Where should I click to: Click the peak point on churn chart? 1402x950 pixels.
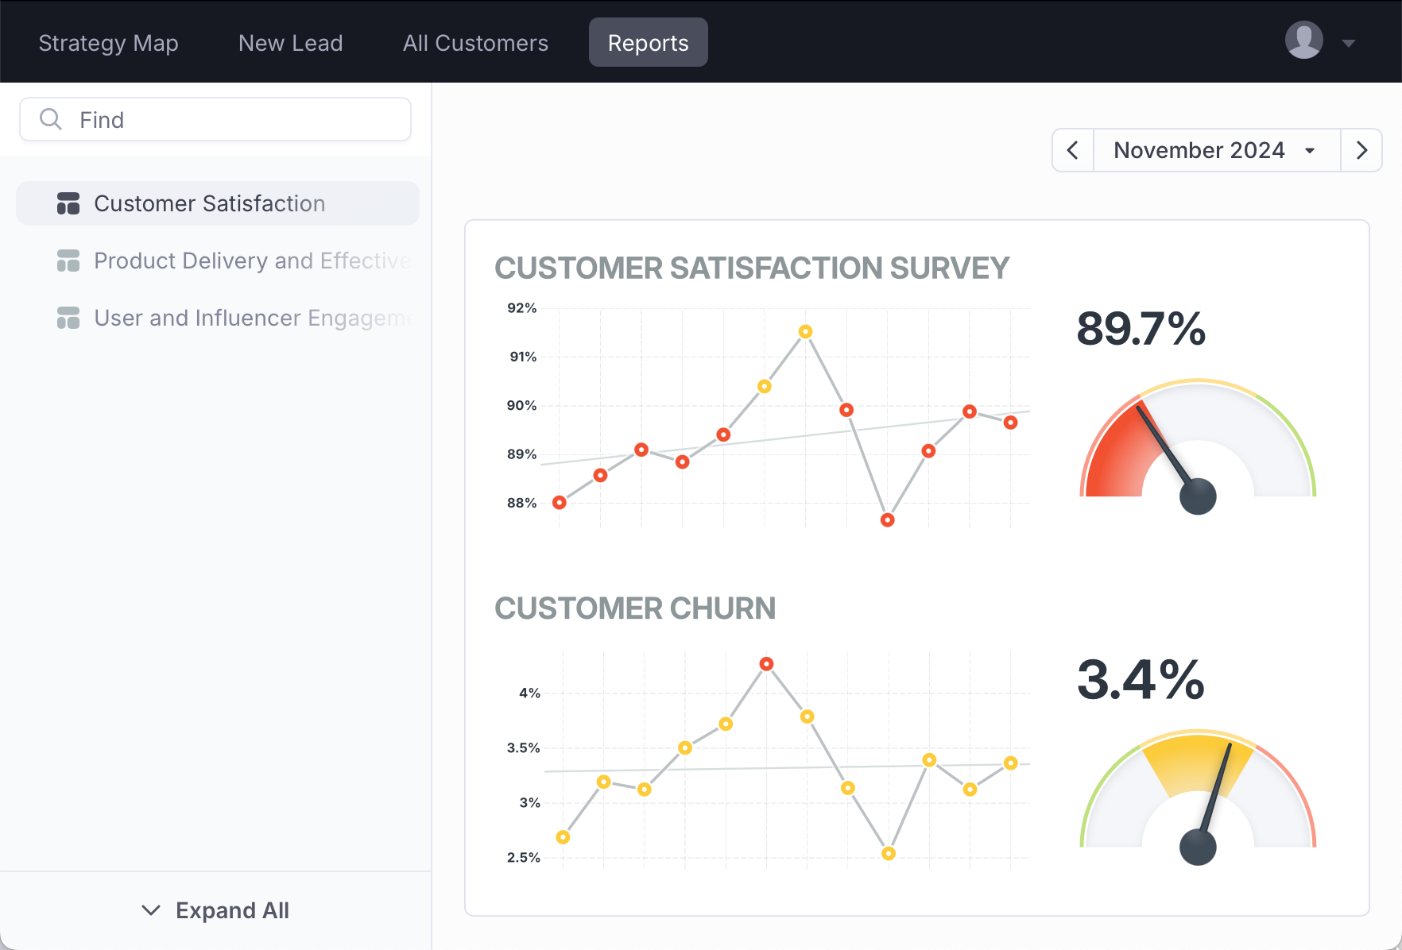(766, 663)
